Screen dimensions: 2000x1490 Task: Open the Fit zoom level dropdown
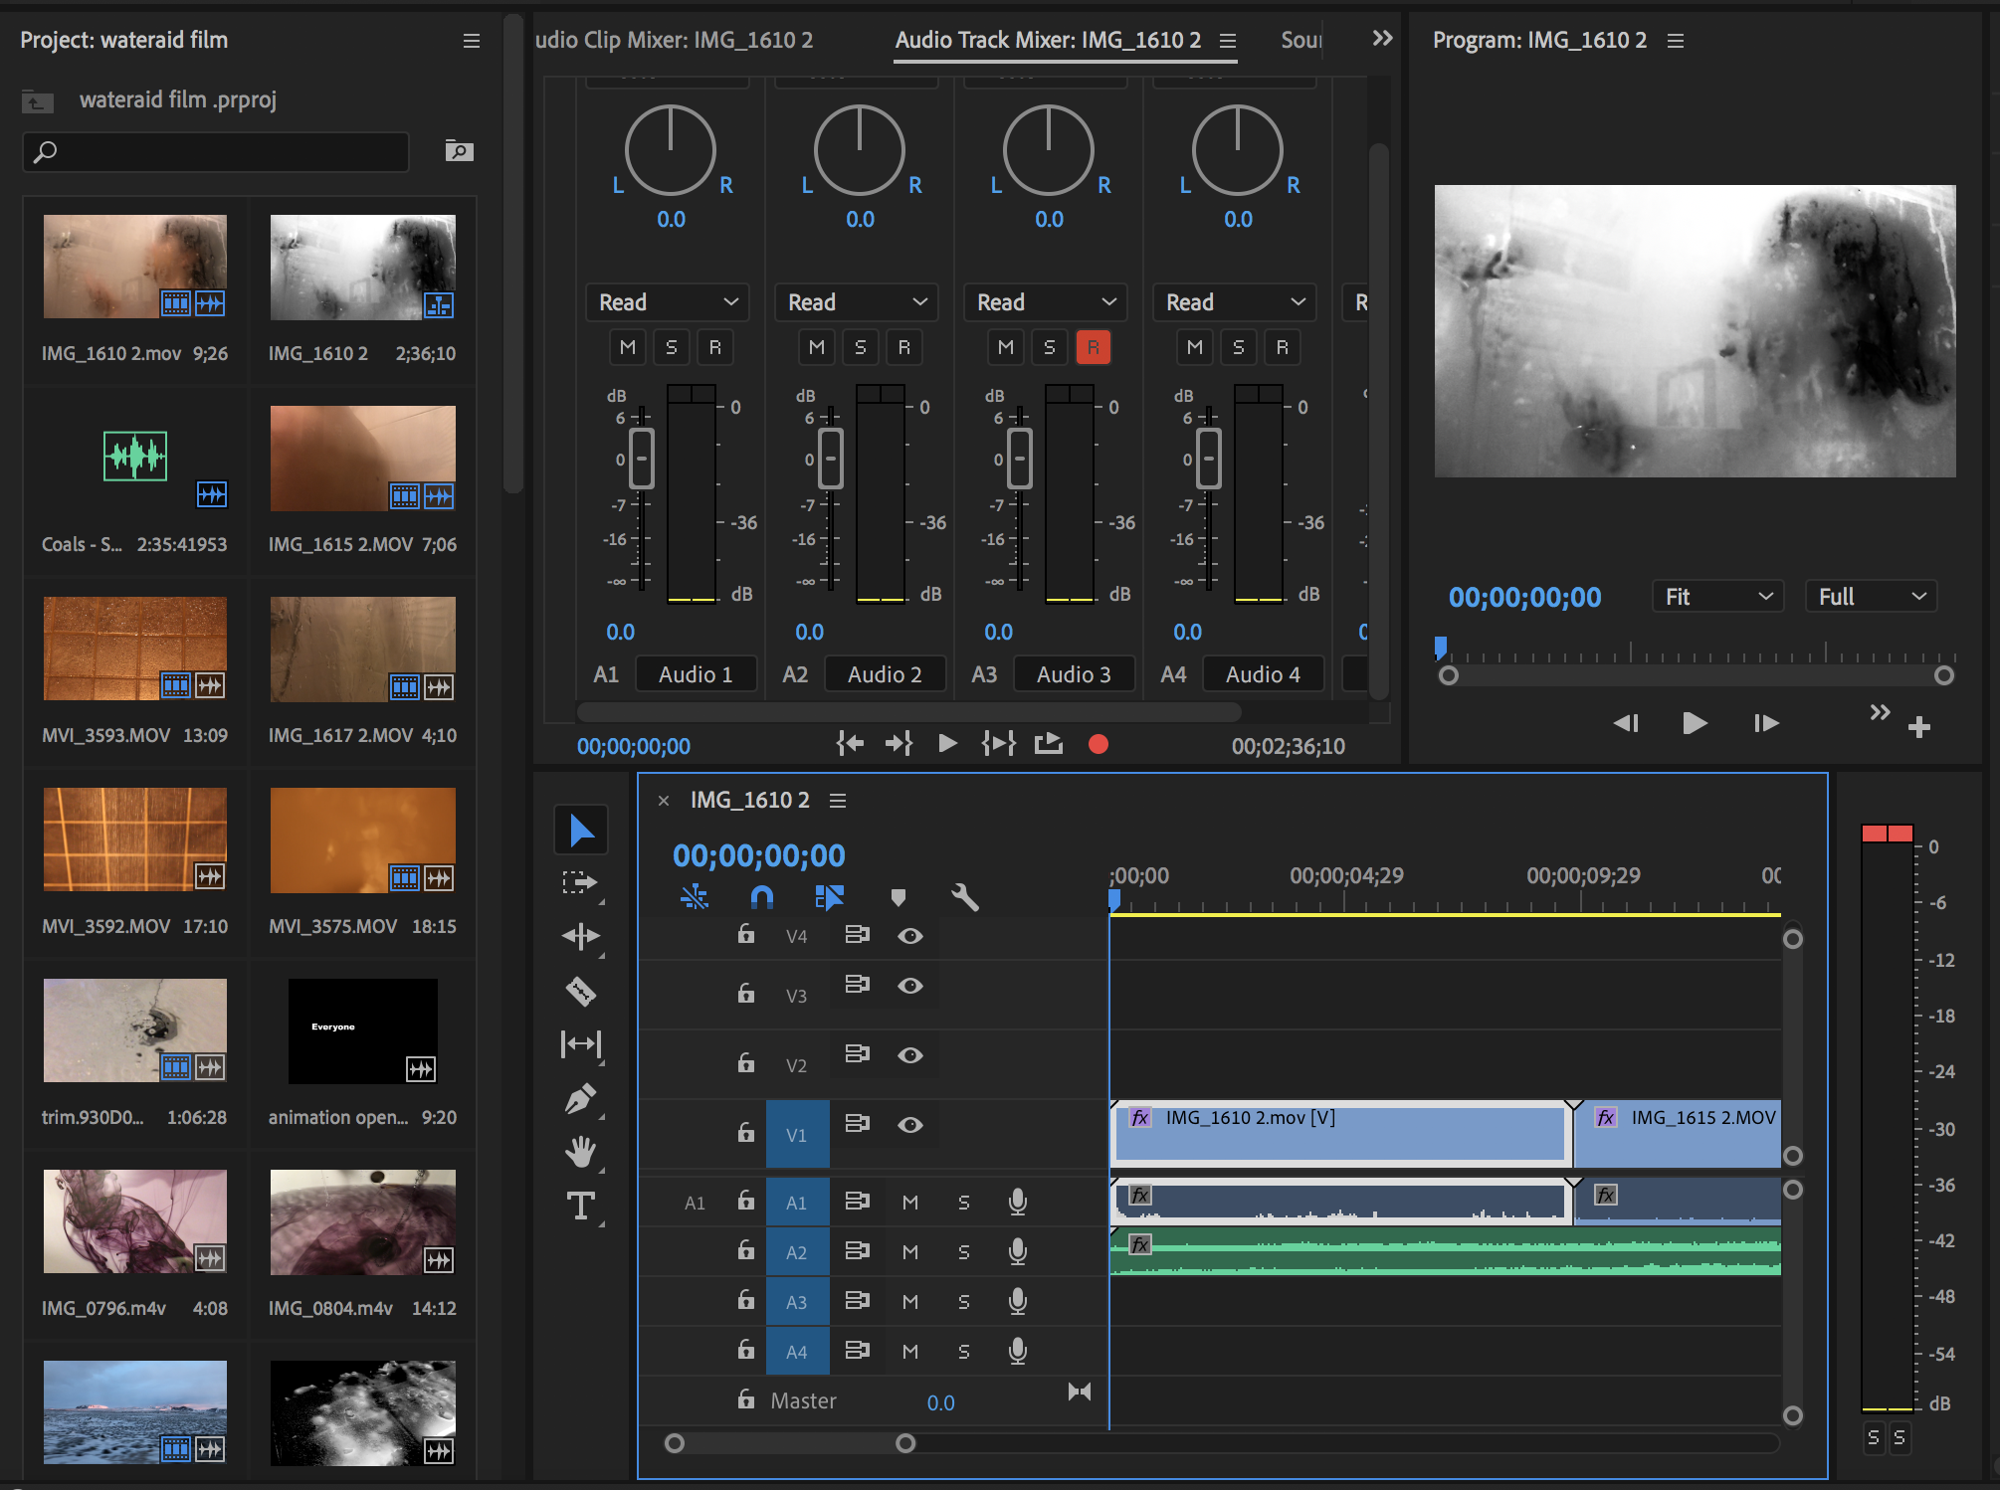tap(1717, 597)
